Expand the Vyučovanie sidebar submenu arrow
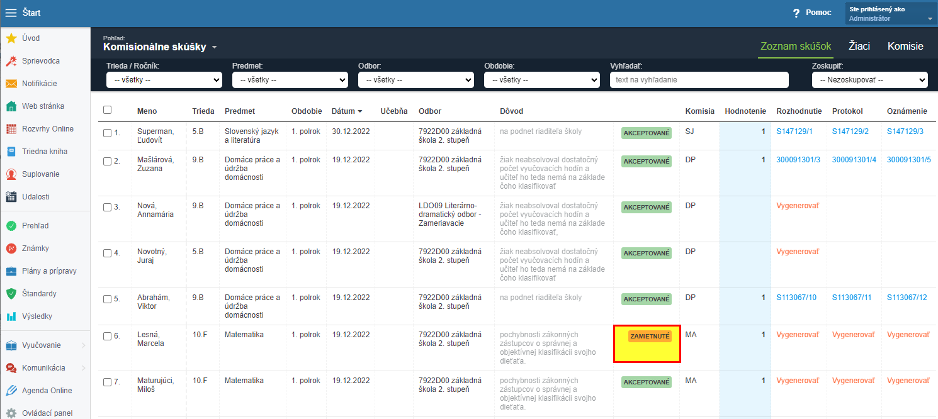 pyautogui.click(x=83, y=345)
